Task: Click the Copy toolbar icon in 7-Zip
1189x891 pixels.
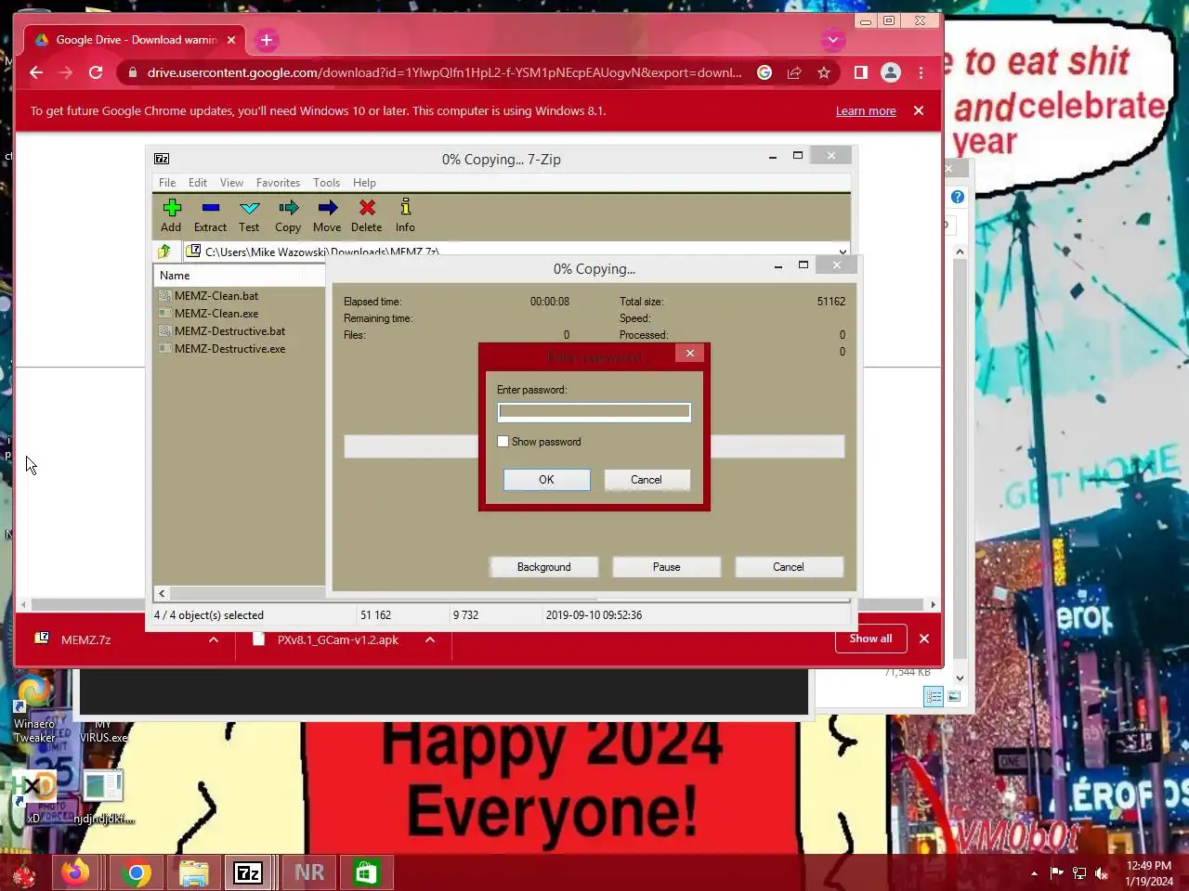Action: click(x=288, y=215)
